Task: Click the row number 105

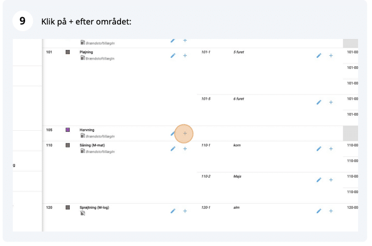Action: 49,130
